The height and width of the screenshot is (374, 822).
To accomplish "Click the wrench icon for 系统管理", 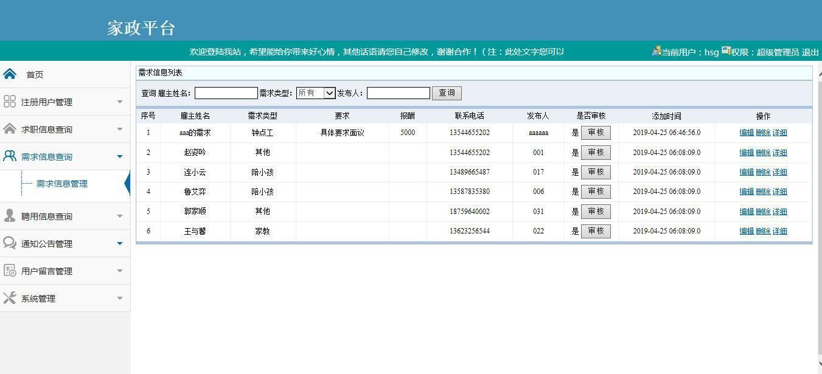I will point(10,298).
